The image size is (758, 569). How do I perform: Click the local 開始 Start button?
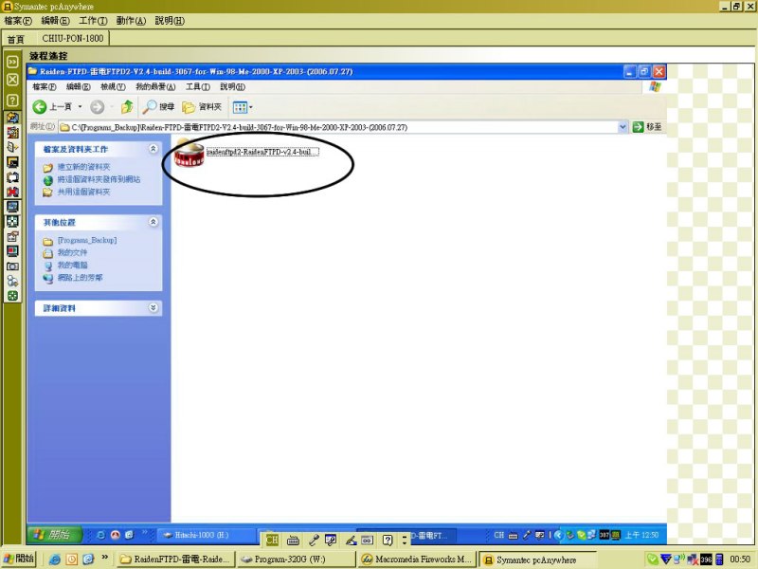pos(19,559)
